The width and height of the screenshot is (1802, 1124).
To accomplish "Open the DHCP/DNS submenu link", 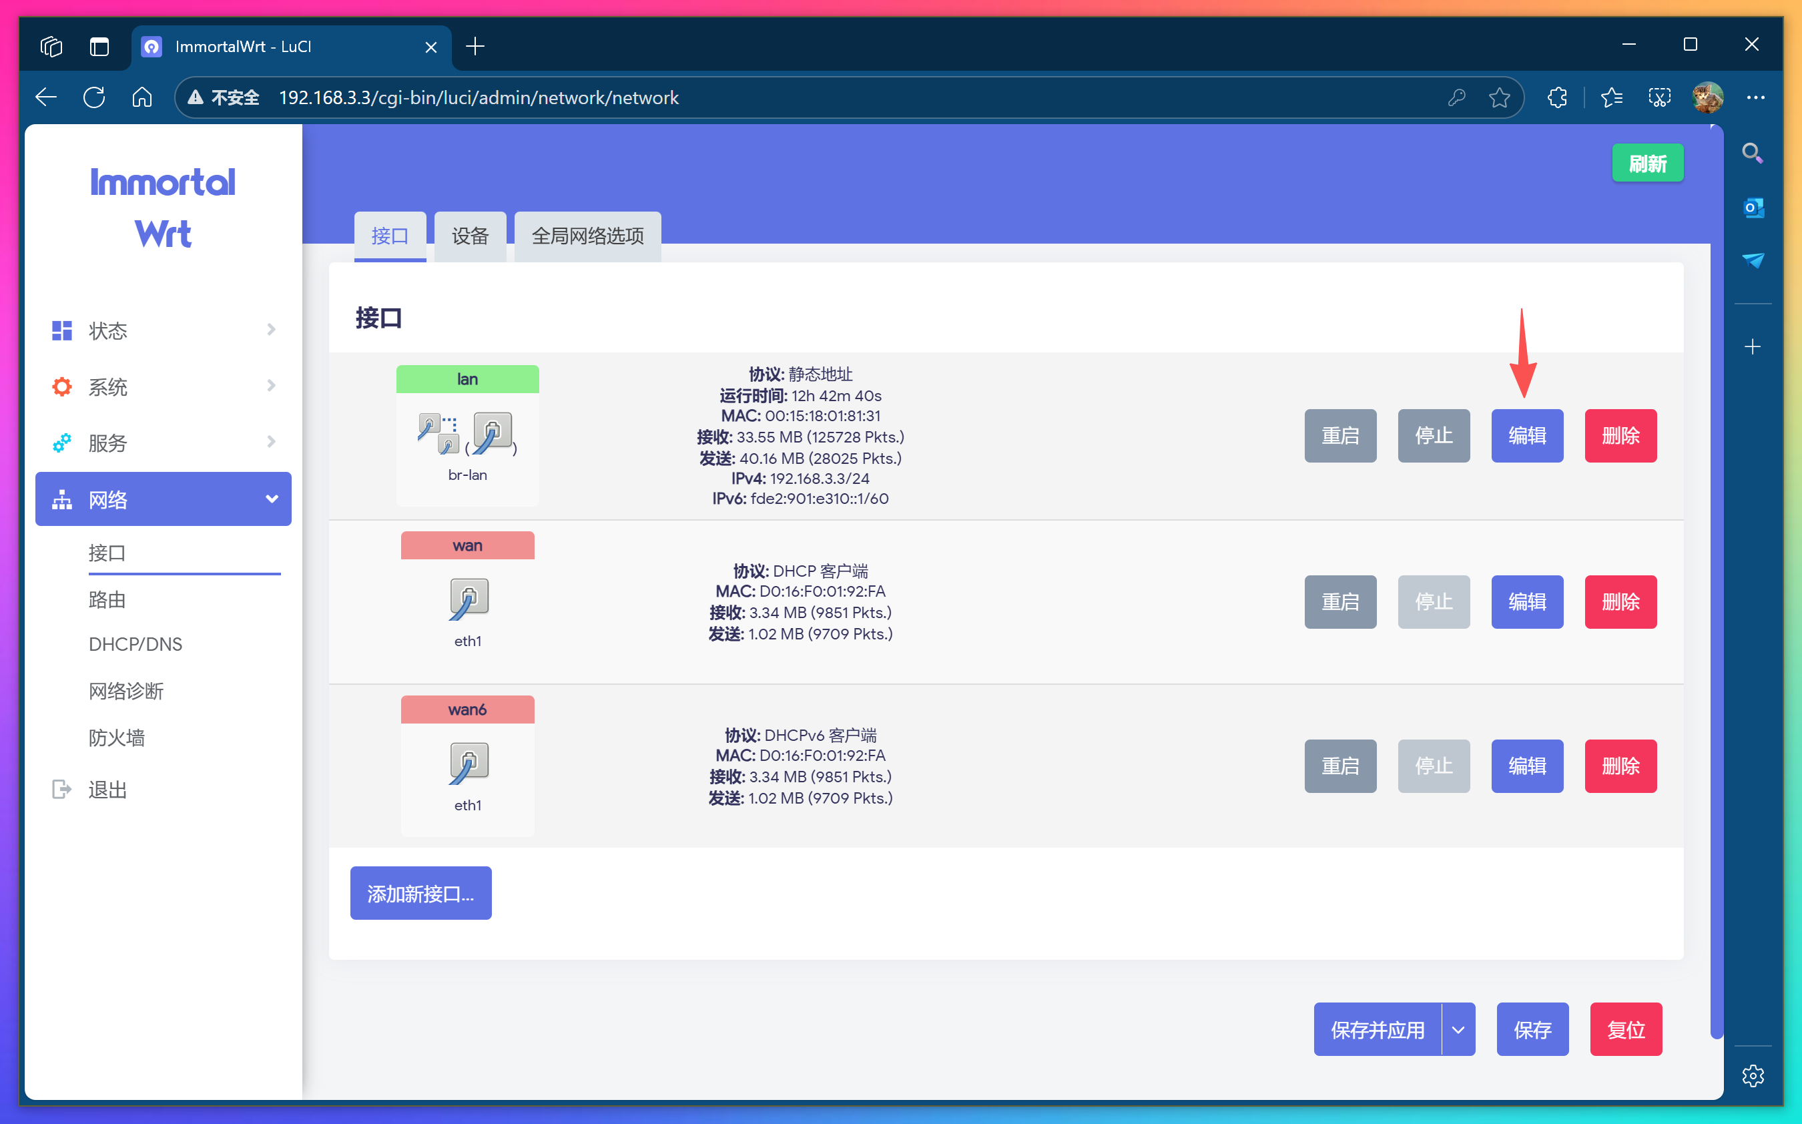I will (x=135, y=644).
